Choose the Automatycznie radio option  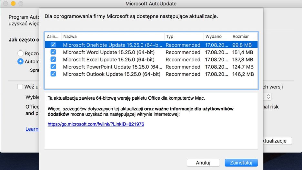pyautogui.click(x=20, y=61)
